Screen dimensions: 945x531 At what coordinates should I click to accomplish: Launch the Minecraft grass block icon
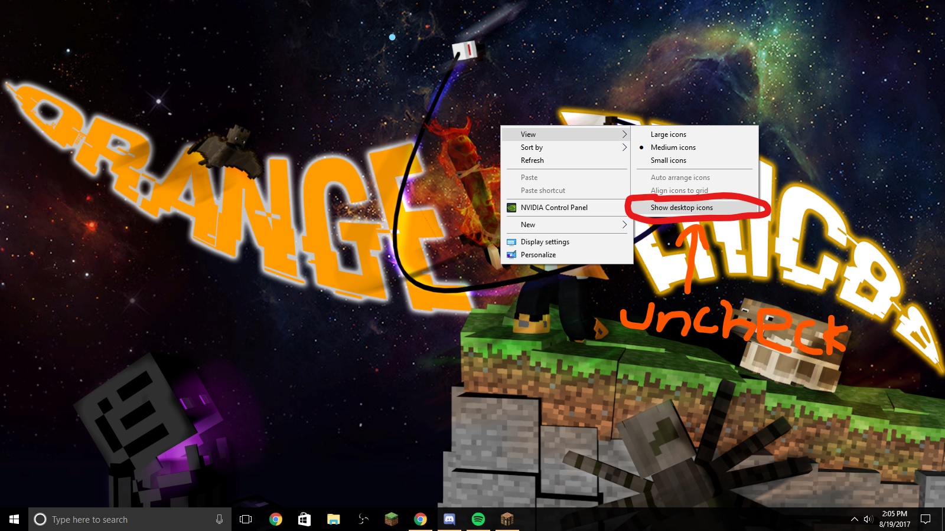pyautogui.click(x=392, y=519)
